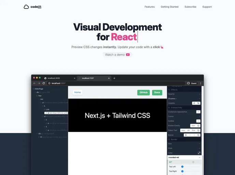Click the Guest profile icon
This screenshot has height=175, width=235.
click(x=189, y=83)
